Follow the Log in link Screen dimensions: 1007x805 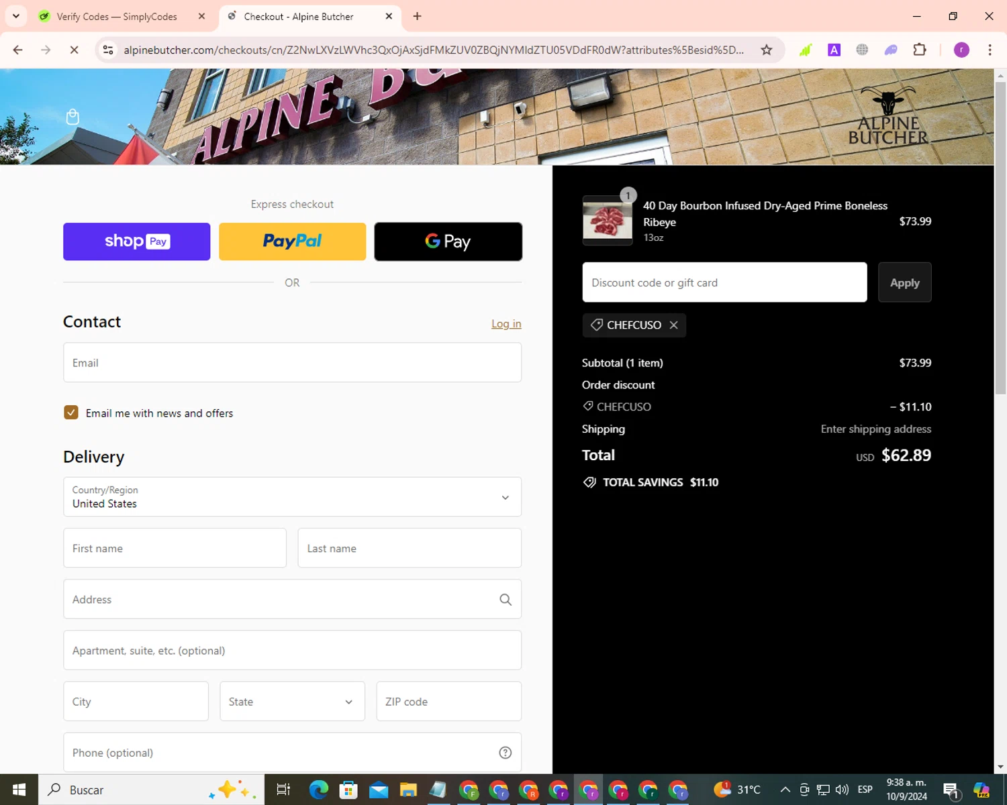(506, 323)
